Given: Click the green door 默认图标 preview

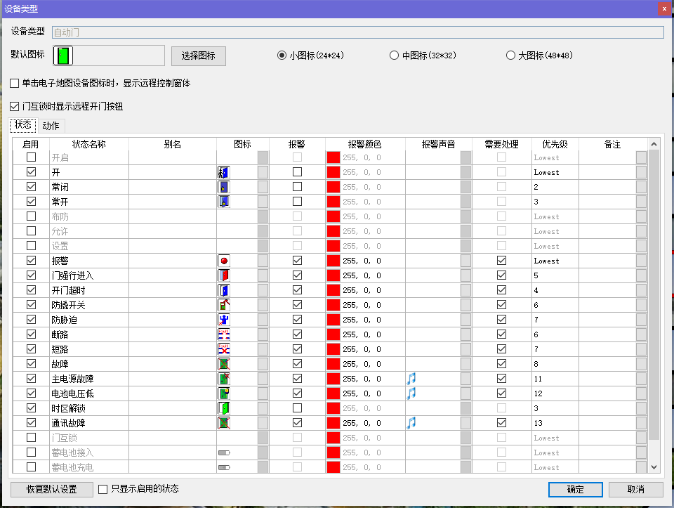Looking at the screenshot, I should [x=64, y=56].
